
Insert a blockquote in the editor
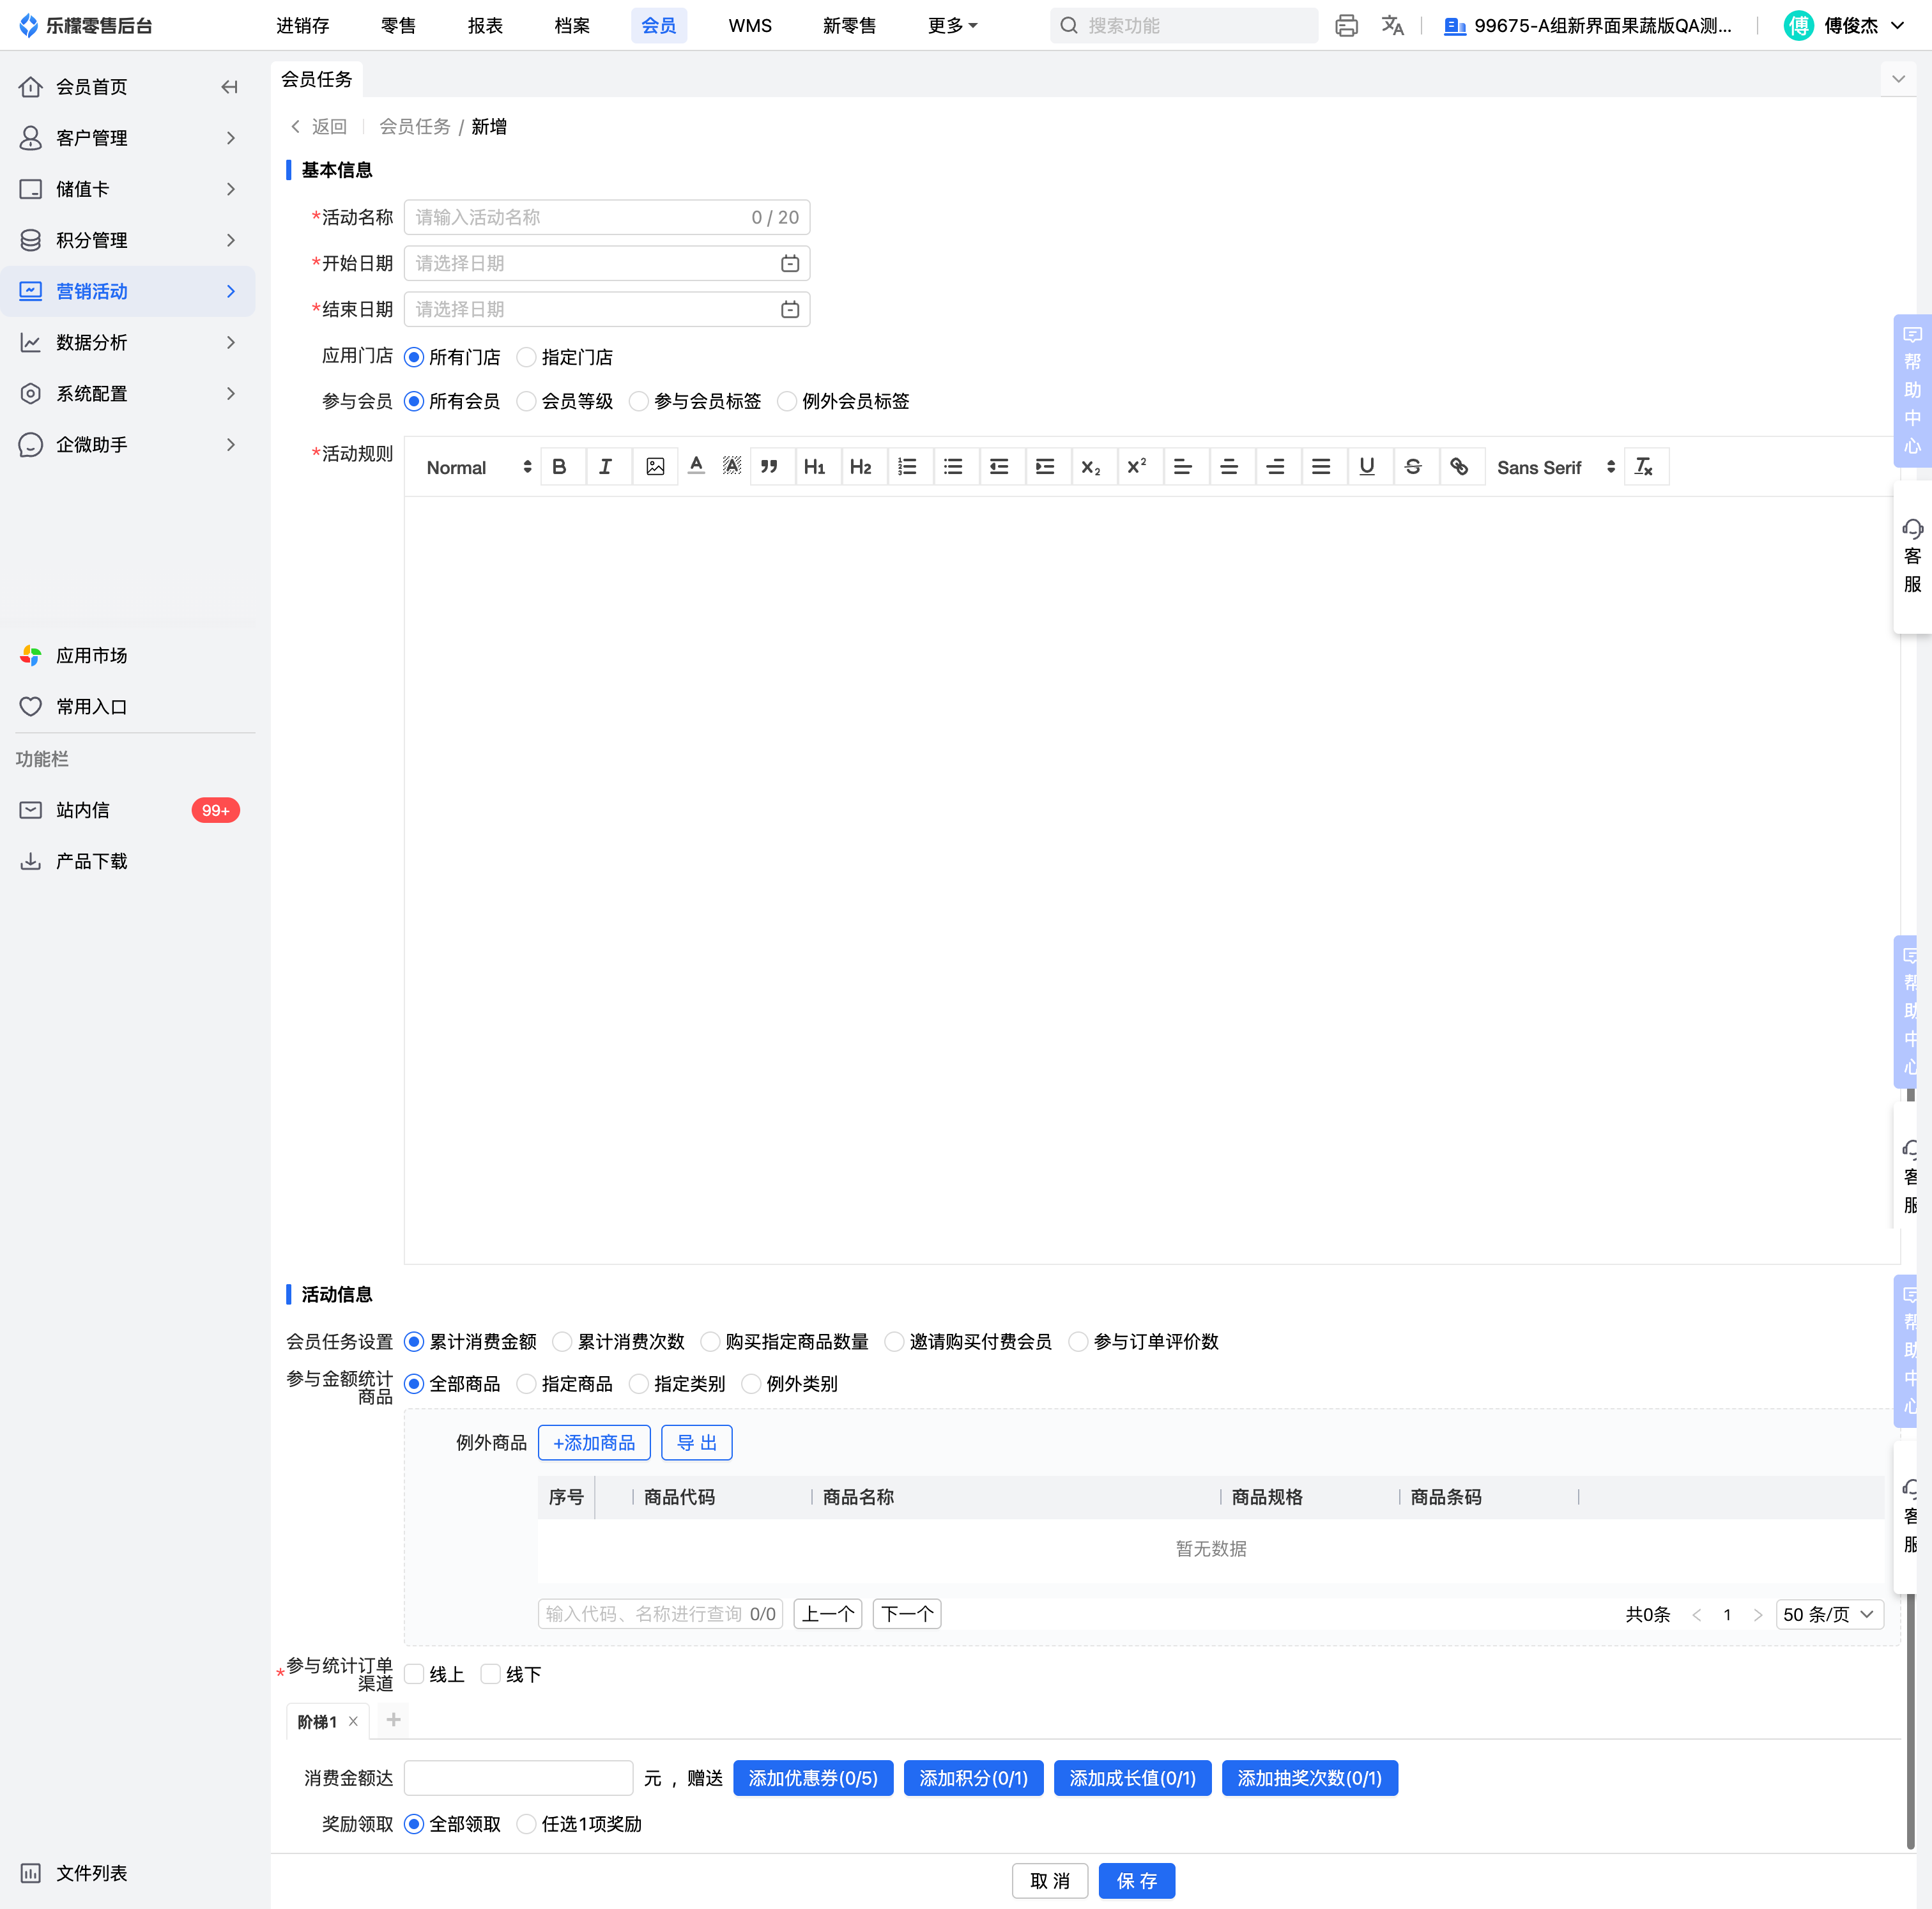(768, 467)
